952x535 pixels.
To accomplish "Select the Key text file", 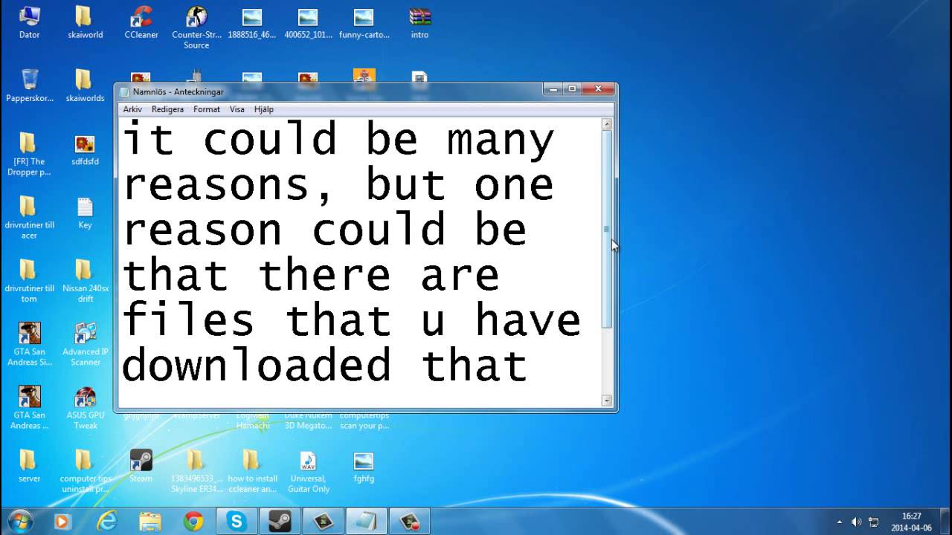I will [85, 213].
